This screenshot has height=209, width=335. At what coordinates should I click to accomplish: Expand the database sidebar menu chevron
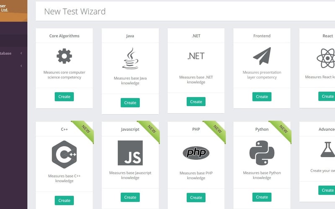tap(21, 53)
